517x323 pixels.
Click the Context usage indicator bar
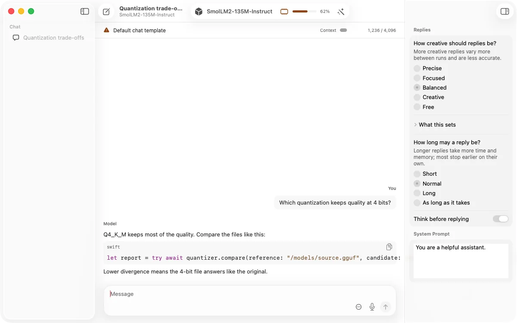pyautogui.click(x=343, y=30)
